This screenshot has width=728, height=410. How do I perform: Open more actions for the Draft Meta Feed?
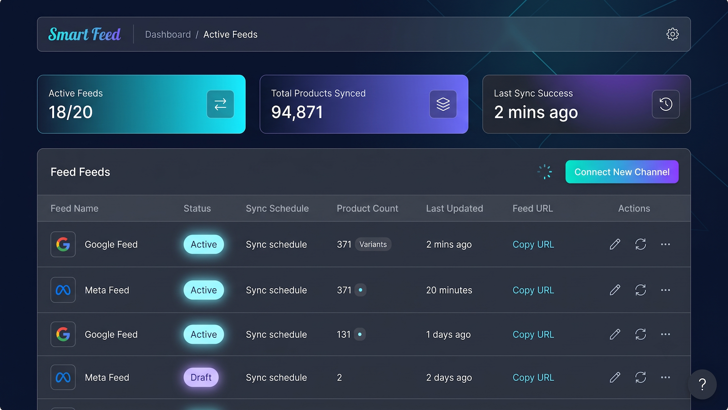(666, 378)
